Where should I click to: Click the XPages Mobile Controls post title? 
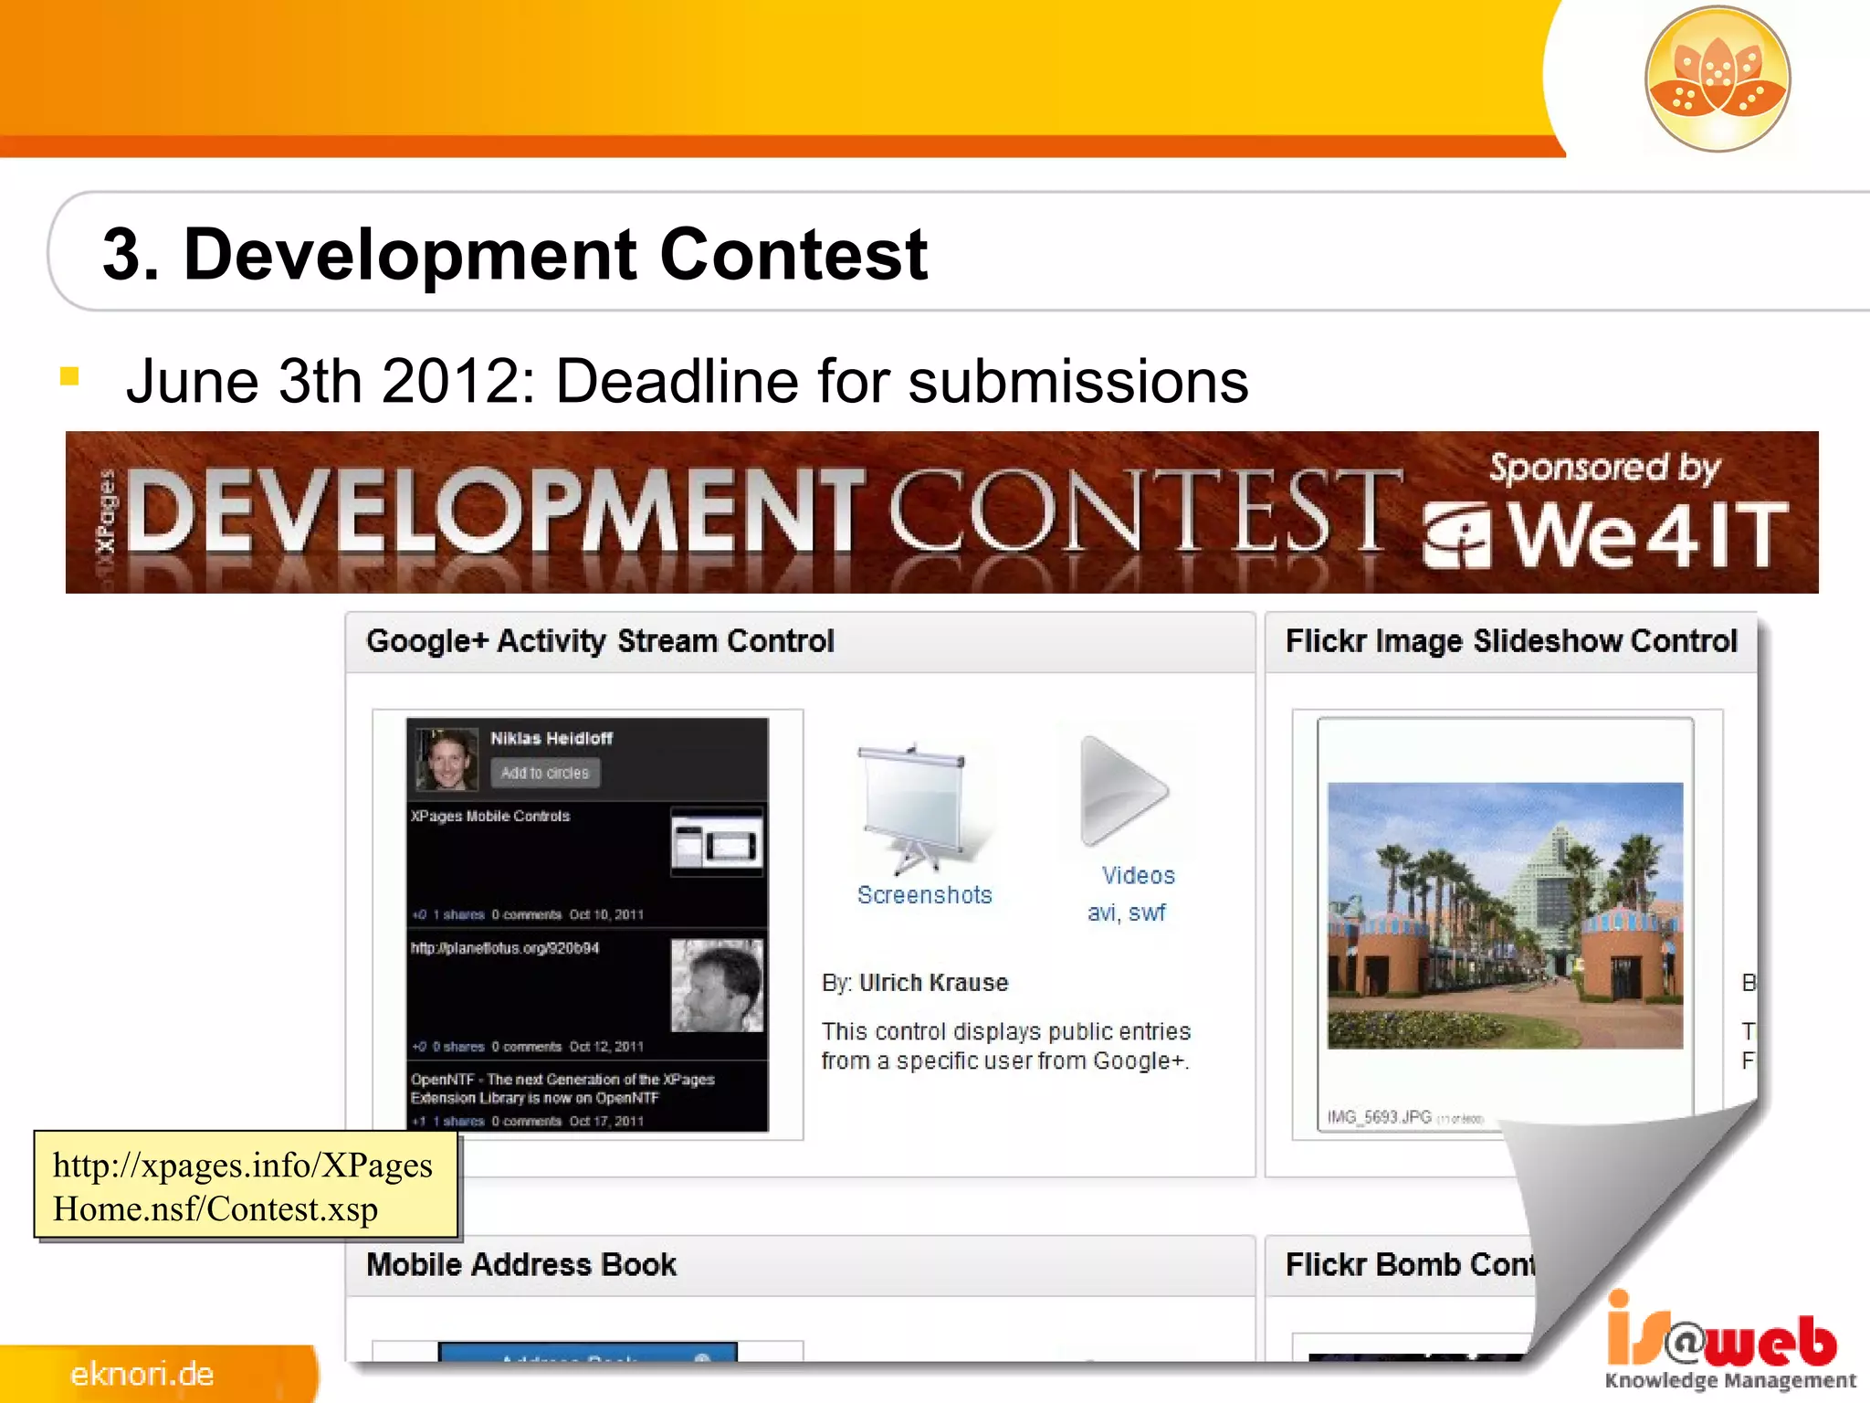coord(490,816)
